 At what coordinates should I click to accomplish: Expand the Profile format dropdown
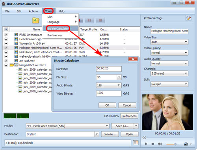pyautogui.click(x=107, y=126)
